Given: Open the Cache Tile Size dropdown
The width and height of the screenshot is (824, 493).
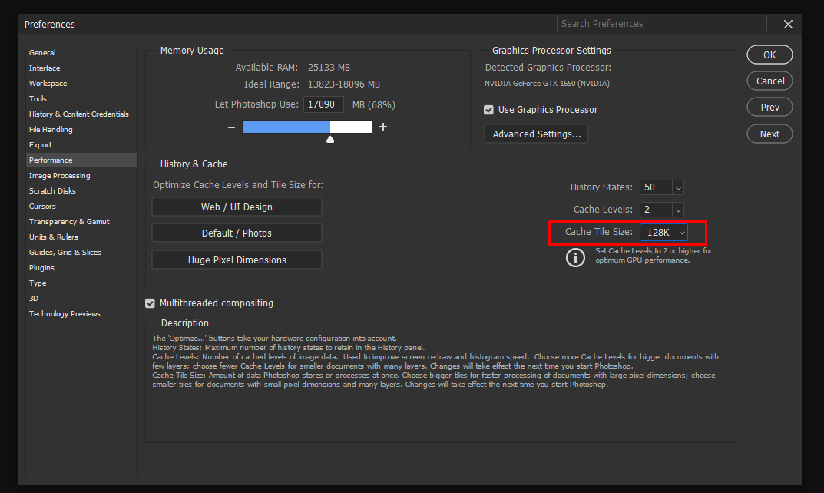Looking at the screenshot, I should (681, 232).
